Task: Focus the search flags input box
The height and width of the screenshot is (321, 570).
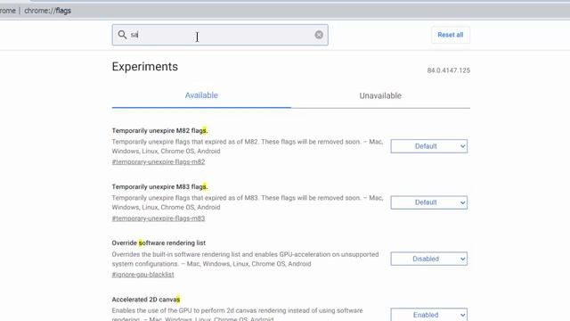Action: (x=220, y=35)
